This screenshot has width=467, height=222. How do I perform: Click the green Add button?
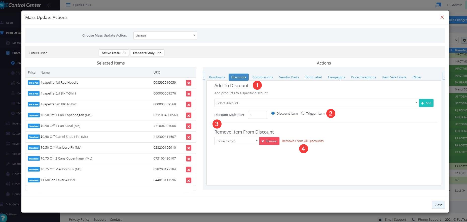pyautogui.click(x=426, y=103)
